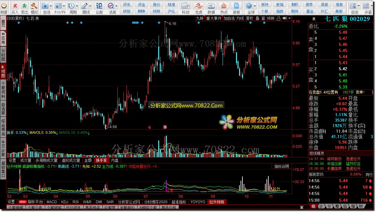Switch to the 多周期成交量 tab
Viewport: 376px width, 212px height.
(46, 160)
